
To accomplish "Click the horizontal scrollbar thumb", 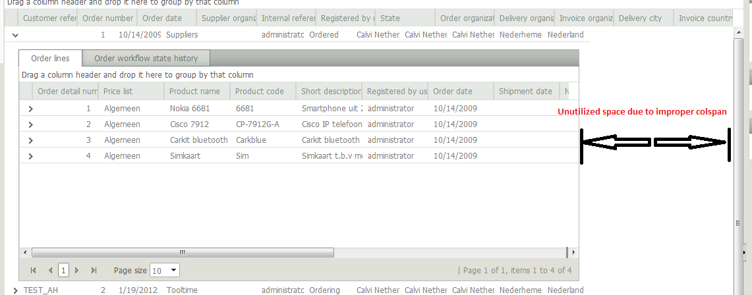I will [183, 252].
